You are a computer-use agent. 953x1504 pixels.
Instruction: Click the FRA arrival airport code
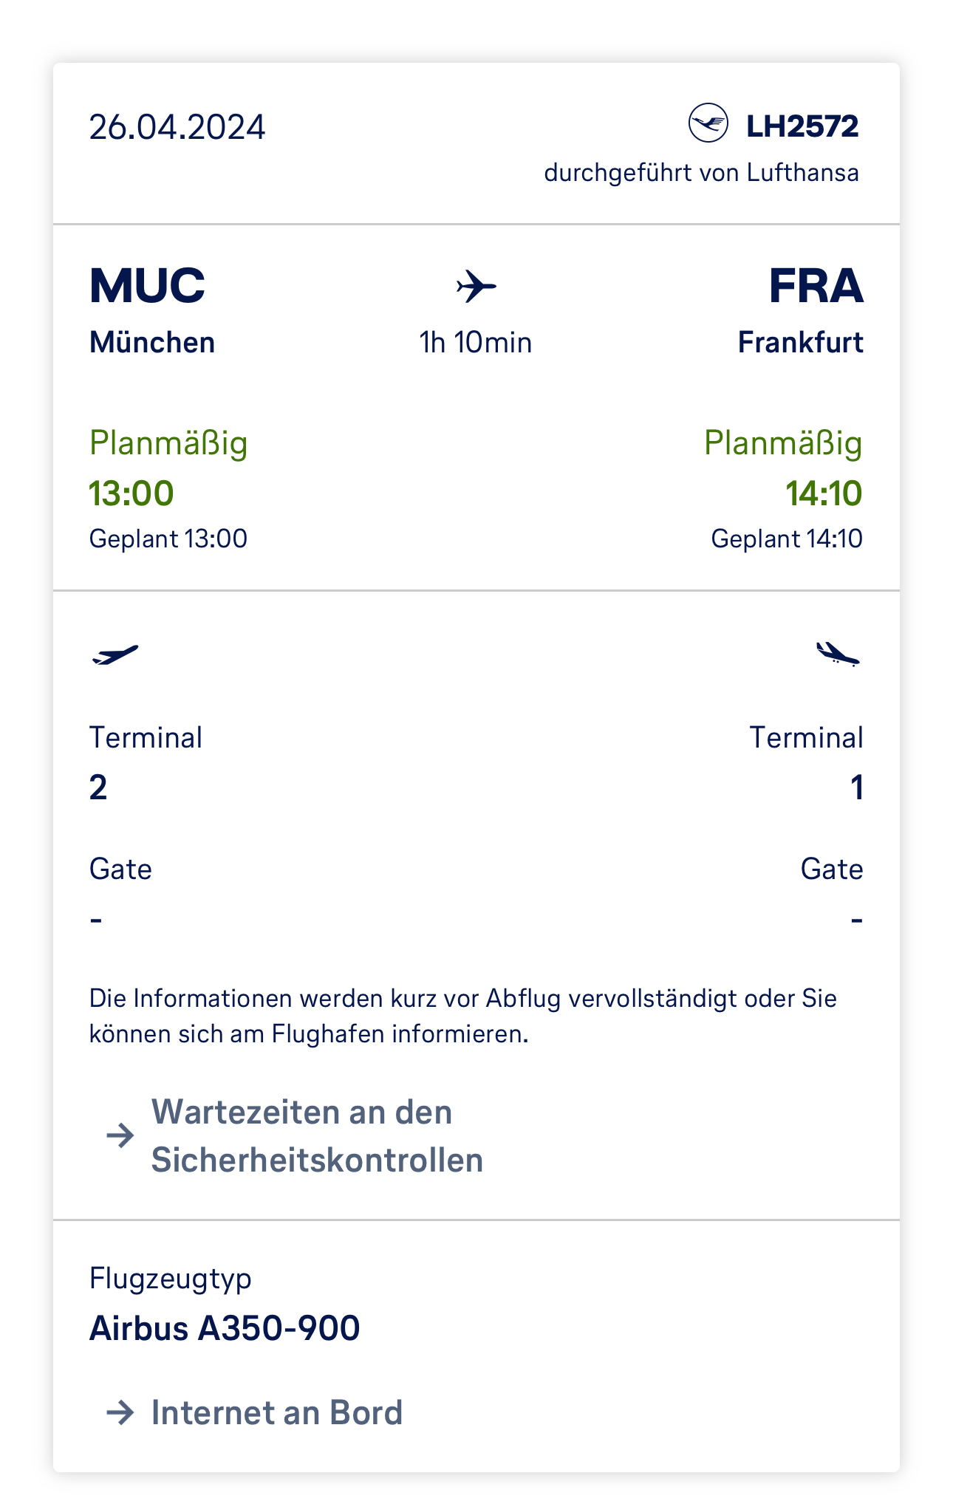coord(816,285)
